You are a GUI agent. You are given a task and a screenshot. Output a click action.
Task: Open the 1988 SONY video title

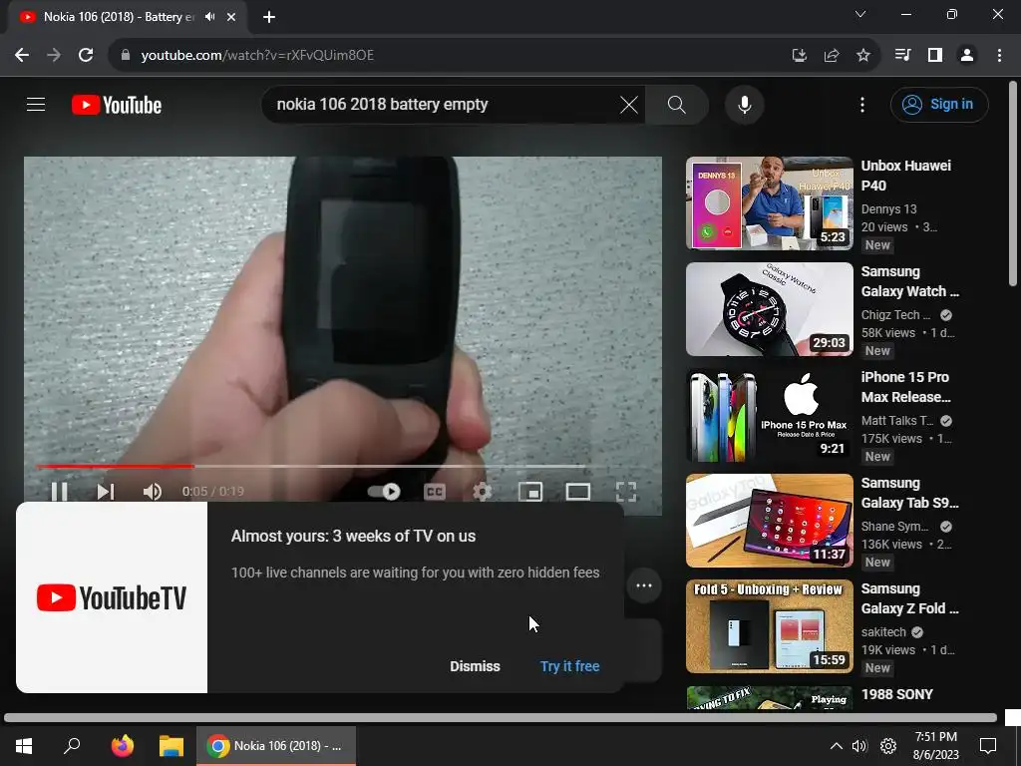(x=897, y=694)
